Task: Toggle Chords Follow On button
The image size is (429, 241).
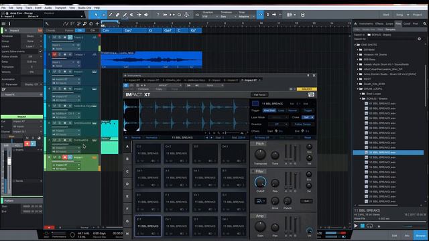Action: 80,30
